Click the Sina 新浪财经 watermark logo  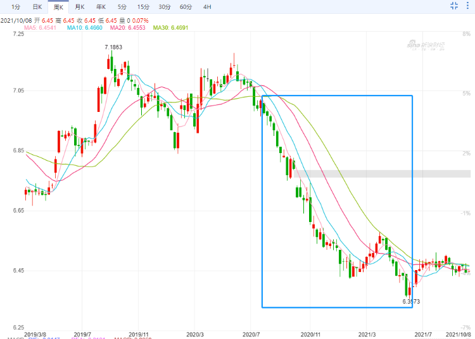pos(426,46)
